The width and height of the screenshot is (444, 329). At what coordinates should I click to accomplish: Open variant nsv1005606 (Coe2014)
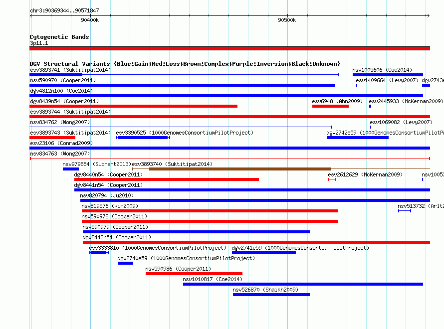coord(382,70)
